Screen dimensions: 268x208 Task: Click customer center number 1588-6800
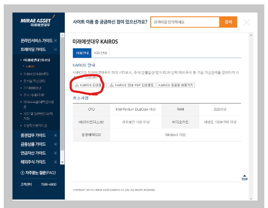click(x=49, y=184)
